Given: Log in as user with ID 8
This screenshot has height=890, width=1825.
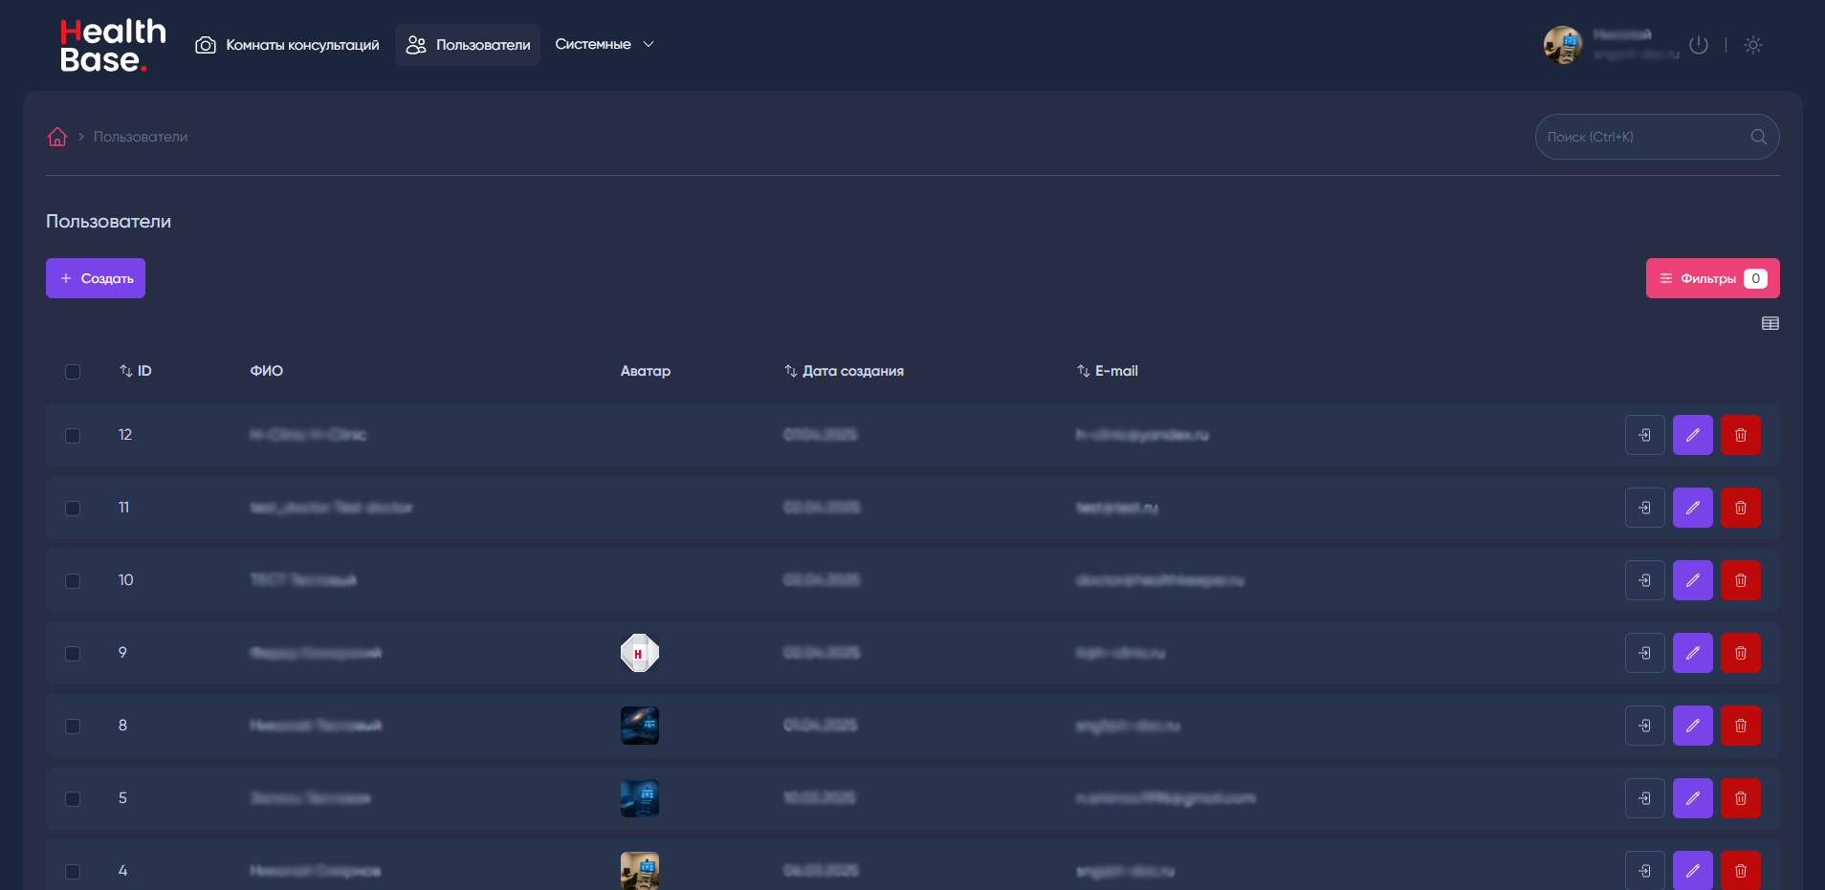Looking at the screenshot, I should coord(1645,726).
